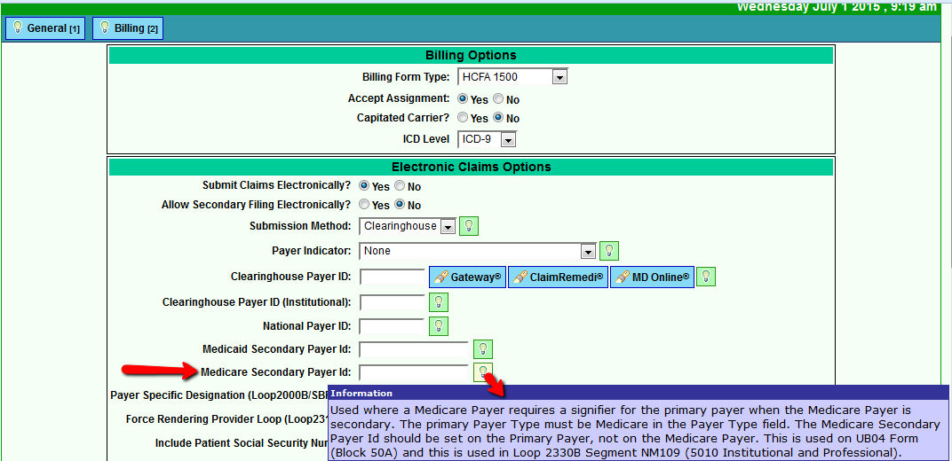Click the lightbulb next to MD Online
The height and width of the screenshot is (461, 952).
705,277
